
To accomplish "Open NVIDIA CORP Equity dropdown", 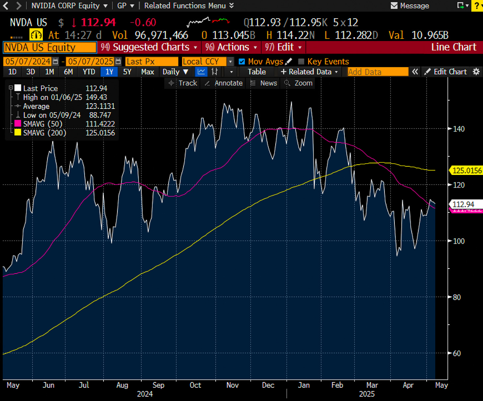I will click(x=69, y=6).
